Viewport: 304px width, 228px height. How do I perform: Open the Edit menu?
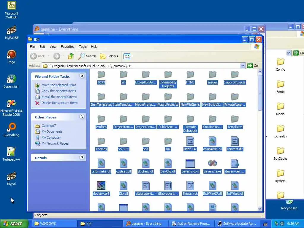click(42, 47)
